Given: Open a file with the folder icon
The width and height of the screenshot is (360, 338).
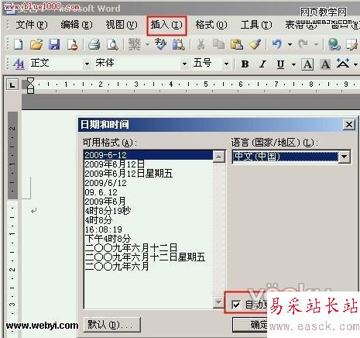Looking at the screenshot, I should coord(36,44).
